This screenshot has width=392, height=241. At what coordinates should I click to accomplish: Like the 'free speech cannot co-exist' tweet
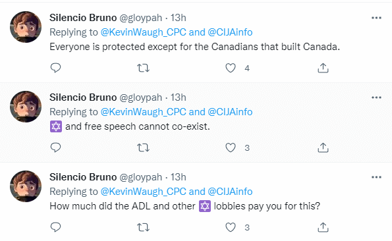231,147
